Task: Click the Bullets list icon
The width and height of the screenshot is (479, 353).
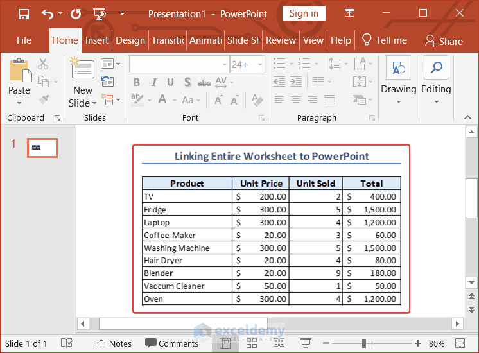Action: (x=279, y=64)
